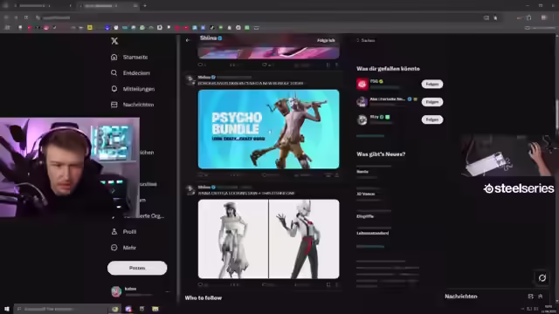This screenshot has width=559, height=314.
Task: Click Grok icon above Nachrichten panel
Action: (542, 277)
